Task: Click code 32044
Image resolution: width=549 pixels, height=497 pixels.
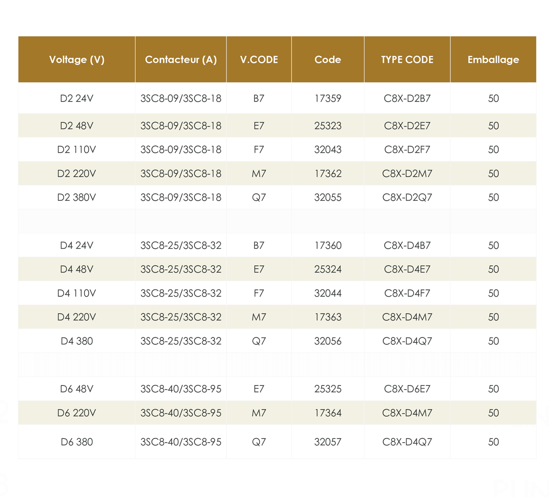Action: [x=328, y=293]
